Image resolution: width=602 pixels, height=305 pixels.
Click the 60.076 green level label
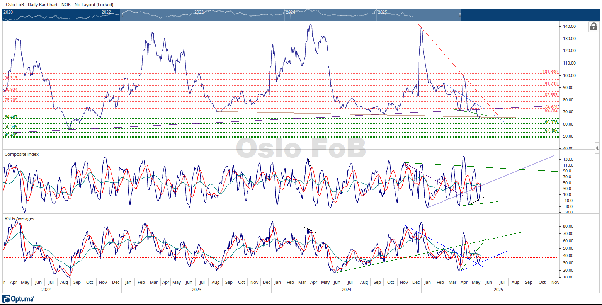[551, 122]
